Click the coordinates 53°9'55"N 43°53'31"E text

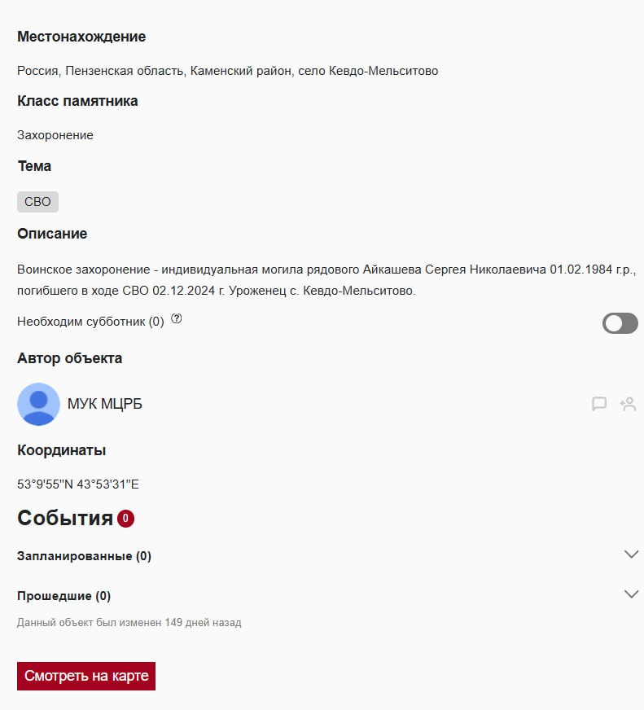click(78, 484)
